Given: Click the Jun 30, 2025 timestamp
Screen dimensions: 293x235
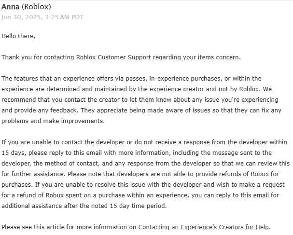Looking at the screenshot, I should [x=42, y=17].
